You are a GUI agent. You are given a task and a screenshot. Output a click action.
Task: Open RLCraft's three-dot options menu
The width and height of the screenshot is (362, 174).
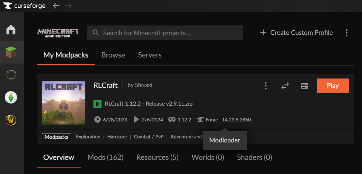266,86
